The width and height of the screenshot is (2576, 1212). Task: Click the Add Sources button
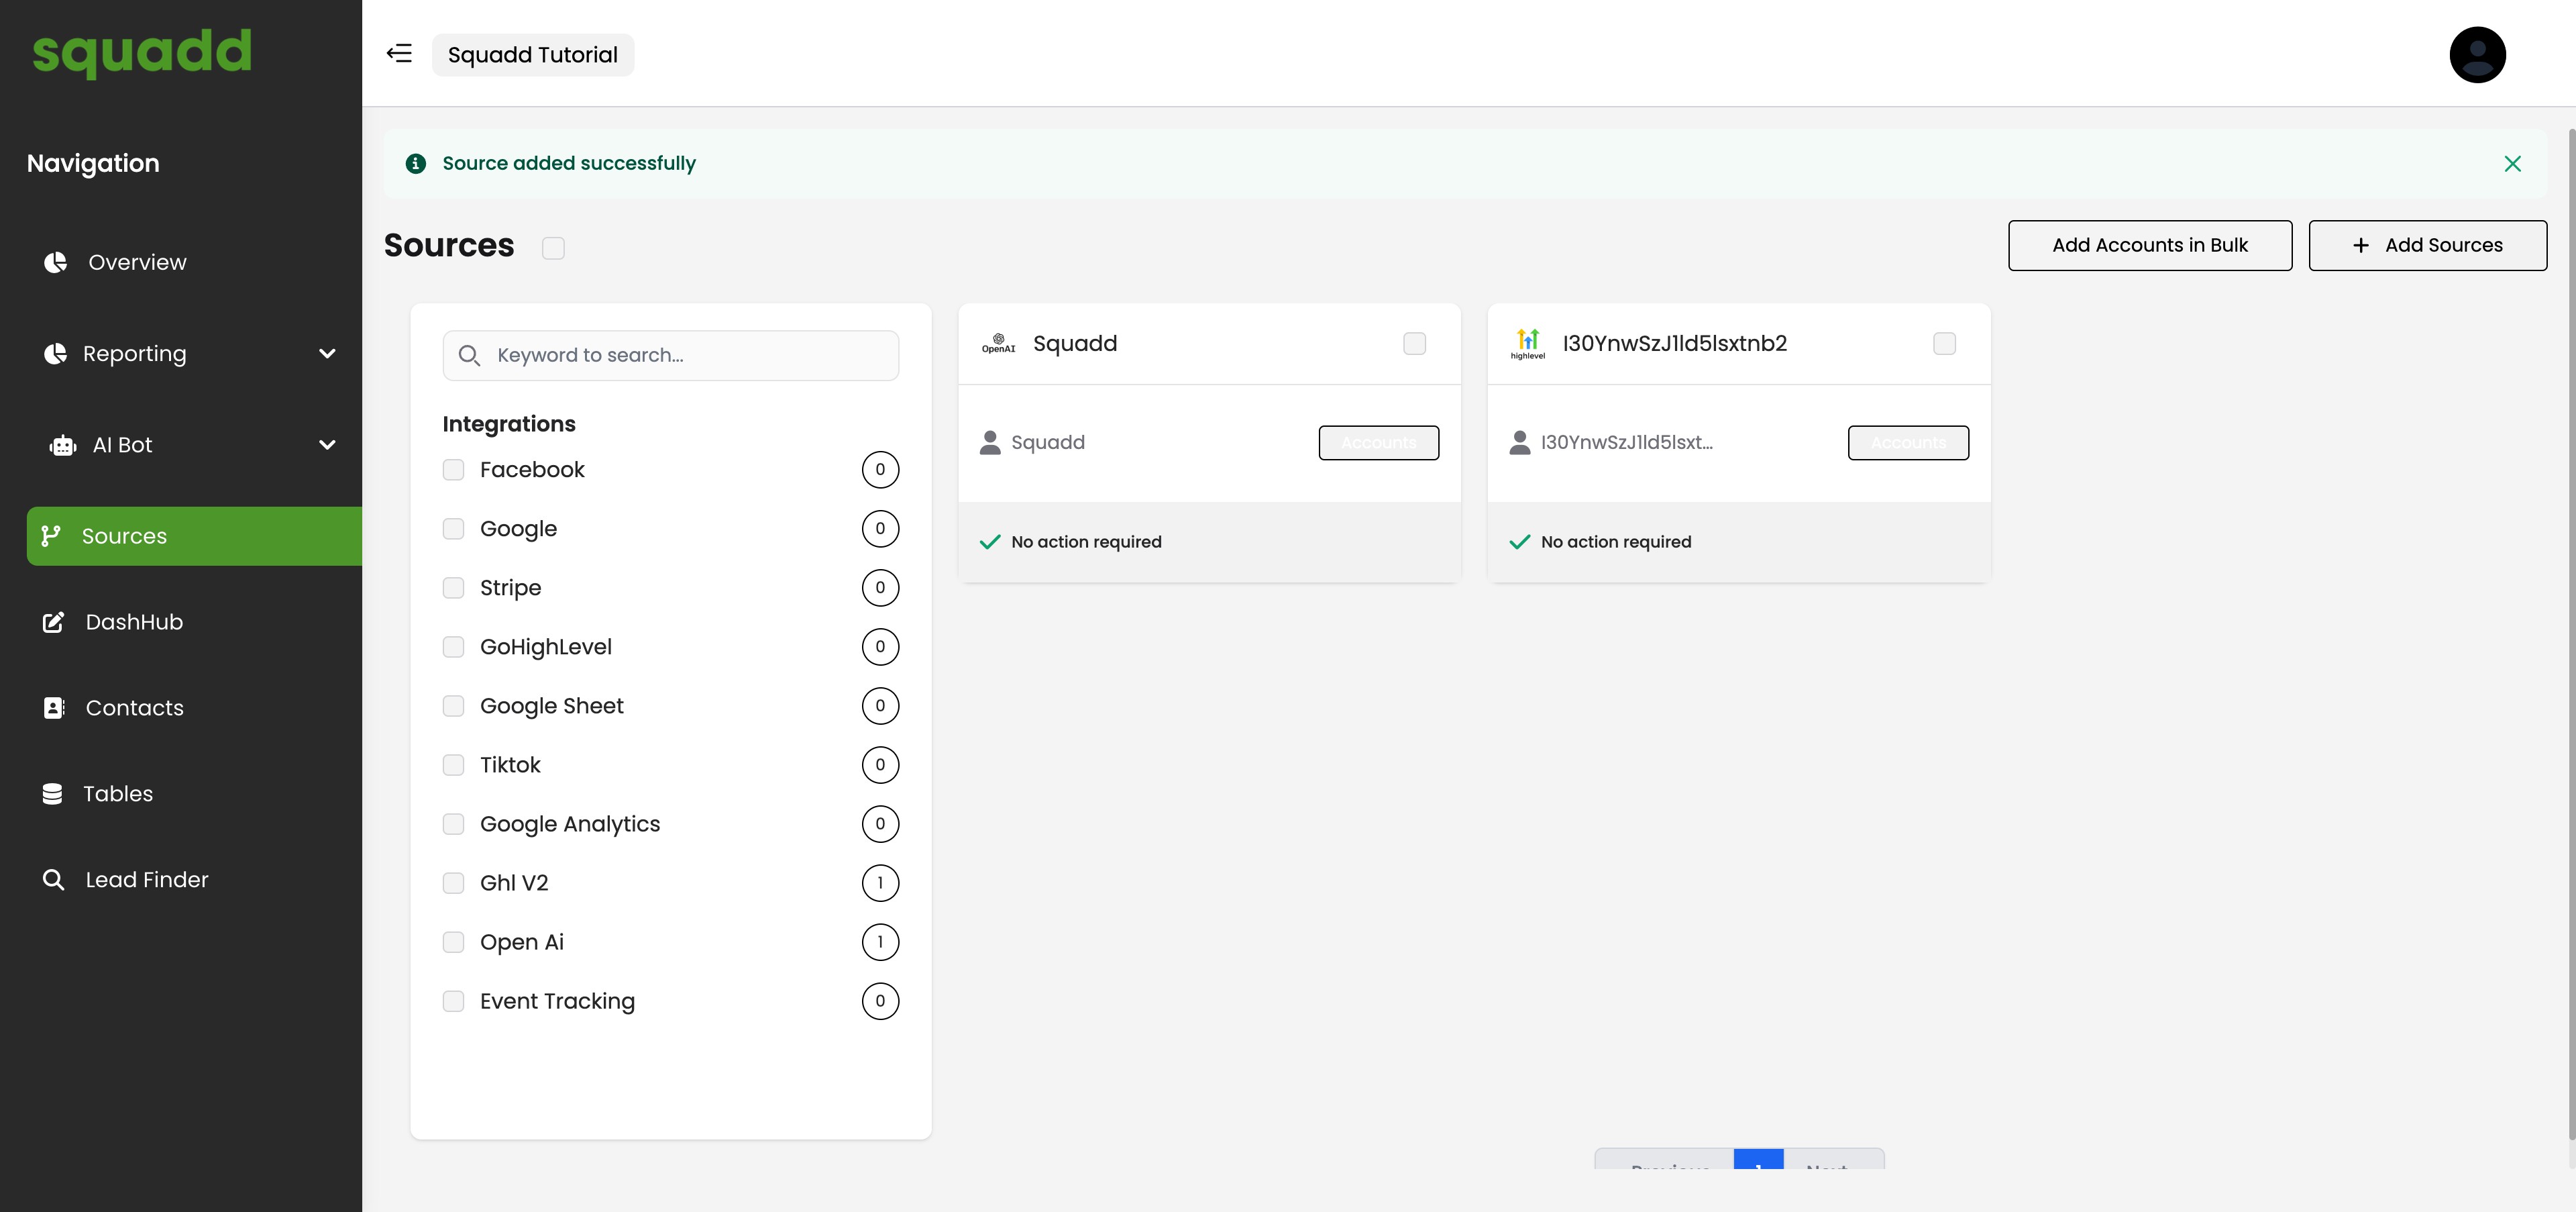[2427, 245]
